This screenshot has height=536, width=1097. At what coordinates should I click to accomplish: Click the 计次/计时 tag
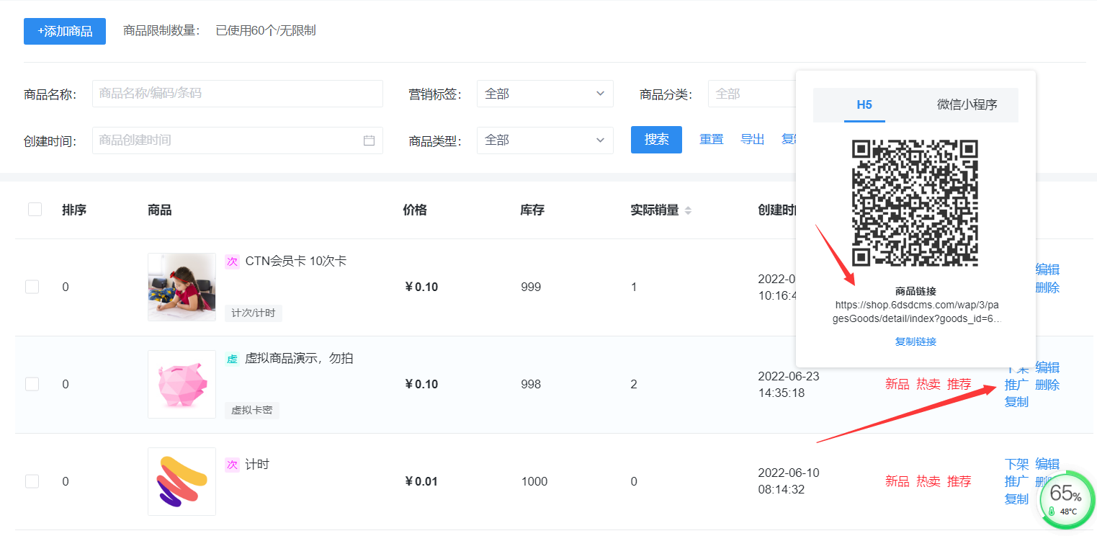coord(254,313)
